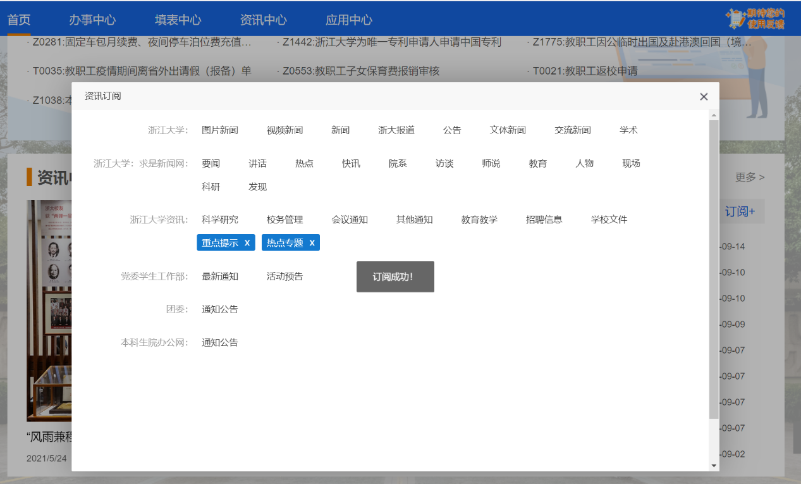Select 通知公告 under 本科生院办公网

(x=220, y=343)
